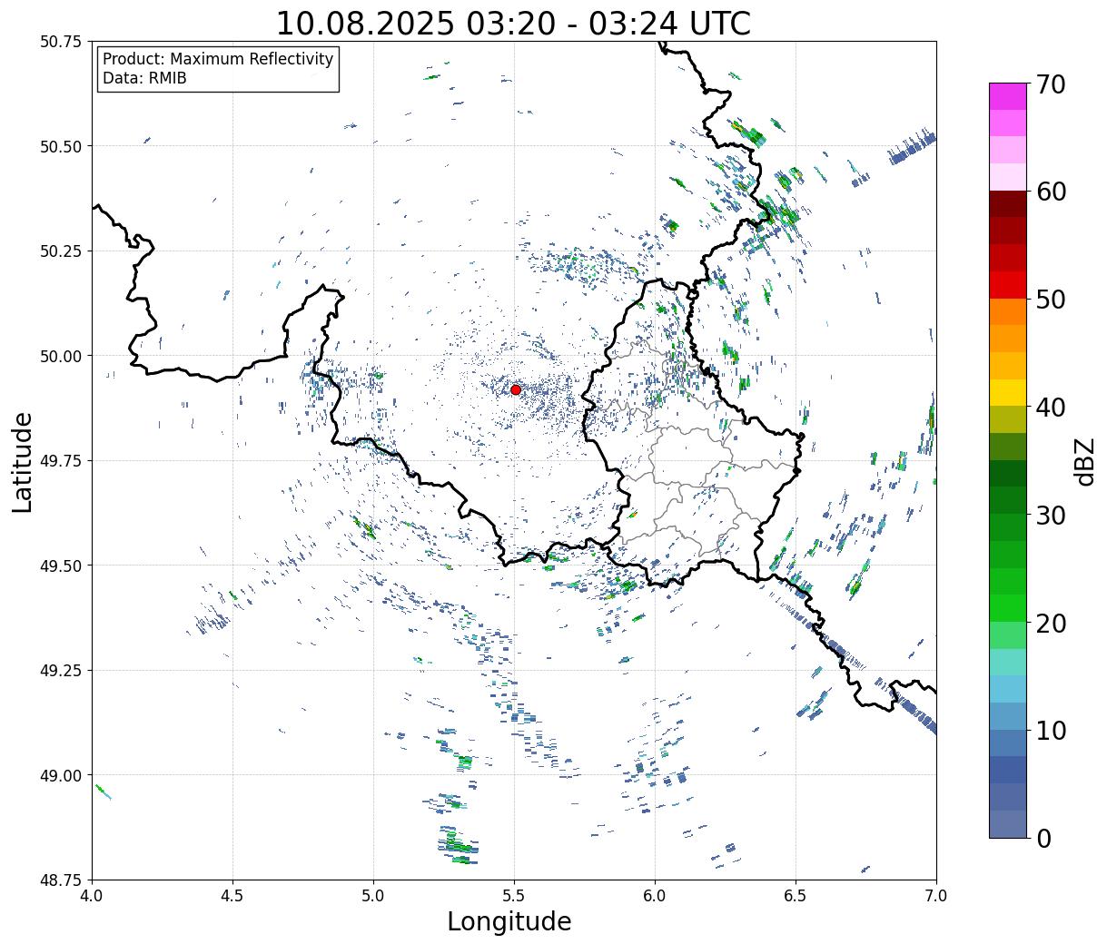Click the 'Product: Maximum Reflectivity' text
The height and width of the screenshot is (944, 1107).
tap(218, 59)
